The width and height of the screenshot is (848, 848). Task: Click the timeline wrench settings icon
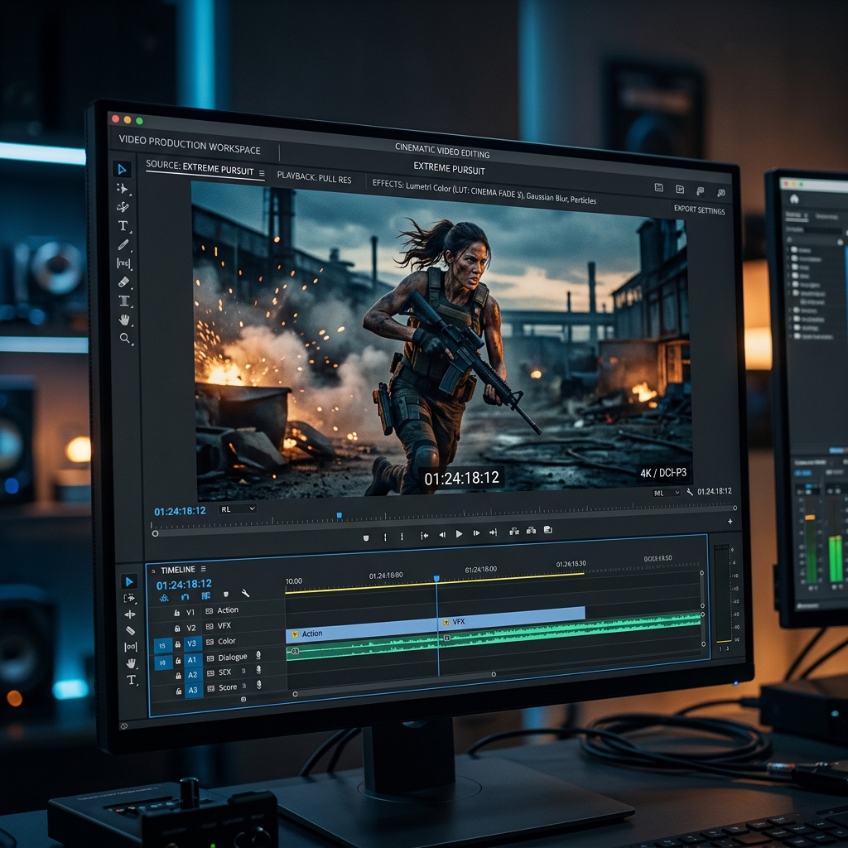pyautogui.click(x=245, y=593)
